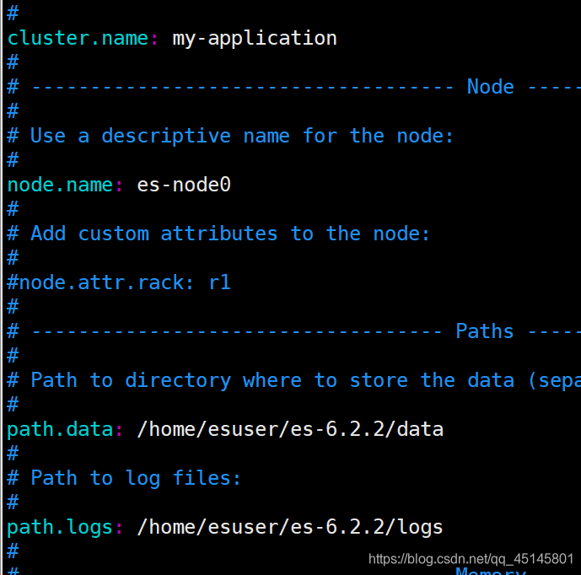Click the value '/home/esuser/es-6.2.2/data'

(x=290, y=429)
